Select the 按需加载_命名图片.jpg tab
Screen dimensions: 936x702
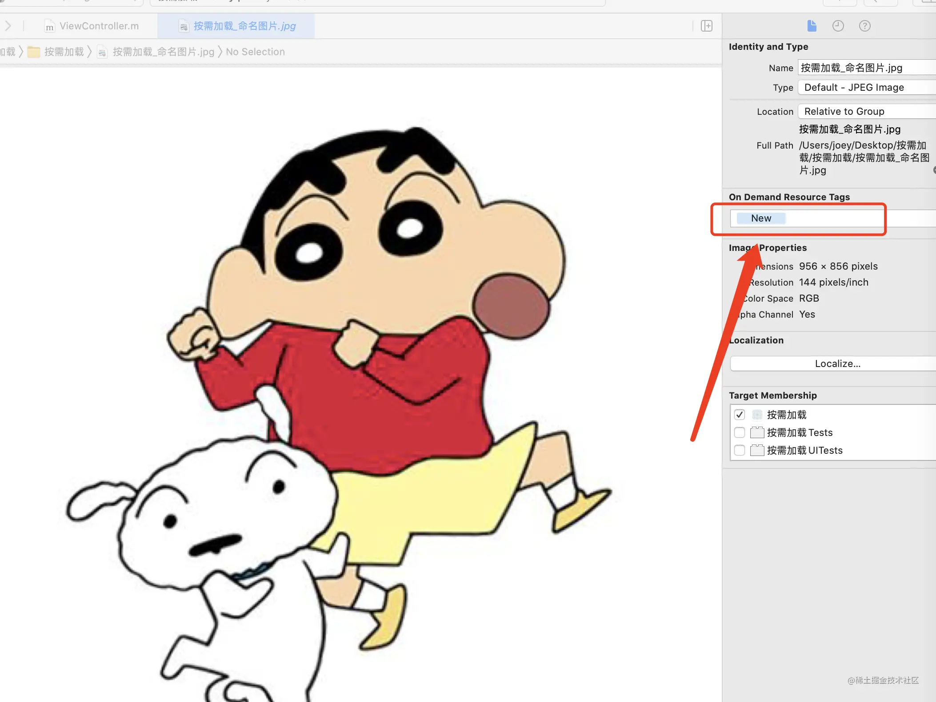244,26
